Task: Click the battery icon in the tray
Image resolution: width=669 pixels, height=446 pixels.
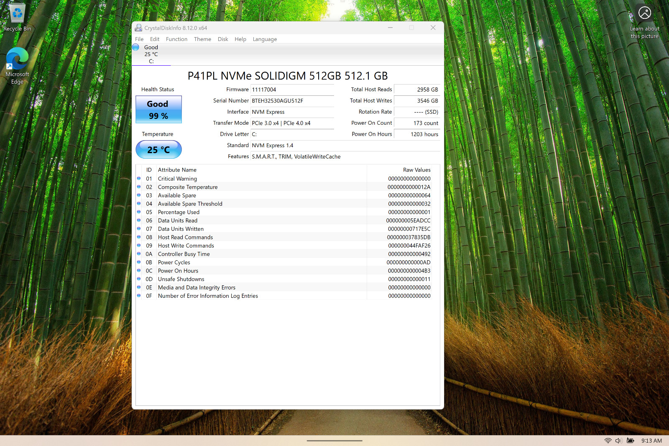Action: [x=631, y=441]
